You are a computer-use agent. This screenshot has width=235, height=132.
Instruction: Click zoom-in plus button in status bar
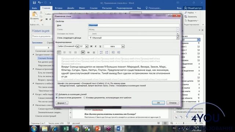(196, 123)
